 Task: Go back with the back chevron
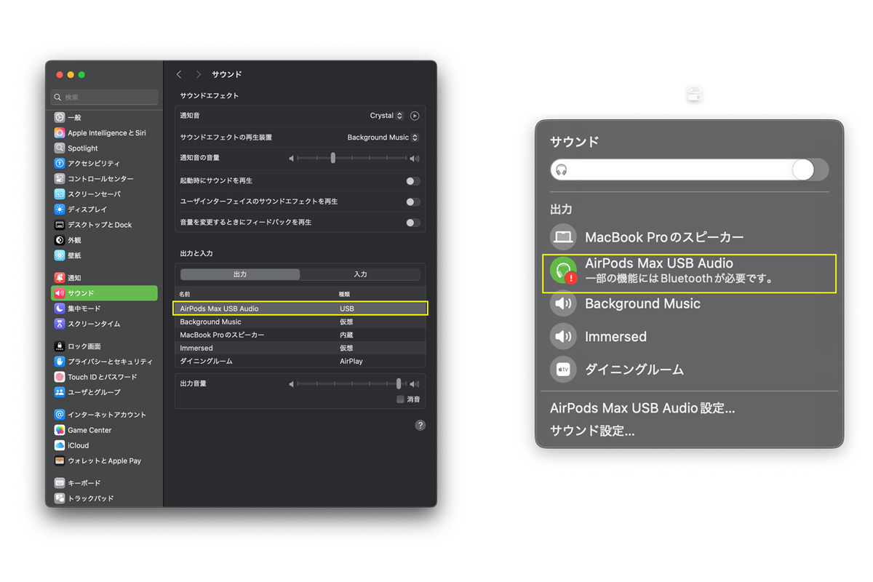click(179, 74)
